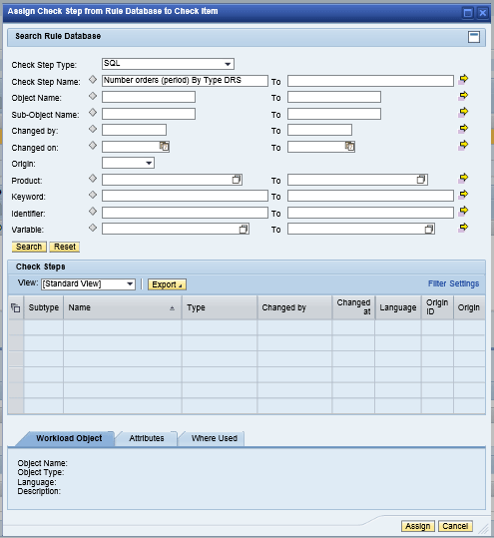Image resolution: width=494 pixels, height=538 pixels.
Task: Click the Search button
Action: click(x=29, y=247)
